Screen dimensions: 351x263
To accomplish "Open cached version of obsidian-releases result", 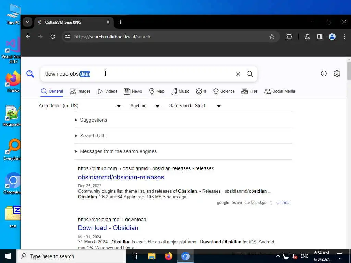I will [x=283, y=203].
